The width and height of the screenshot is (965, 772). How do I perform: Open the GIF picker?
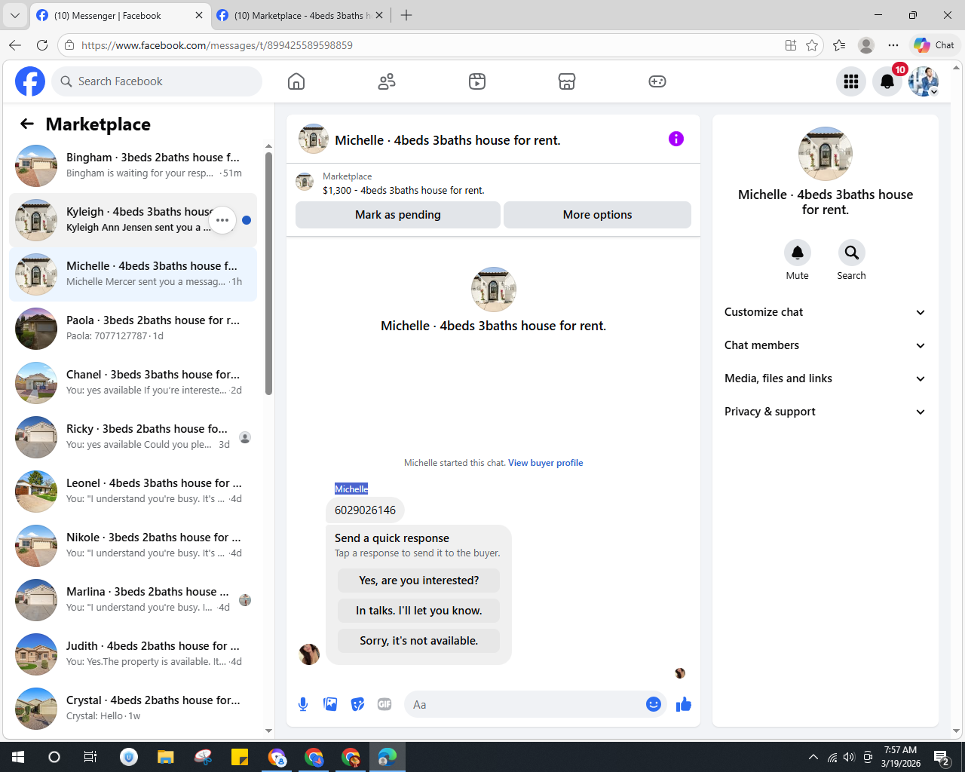click(x=384, y=704)
